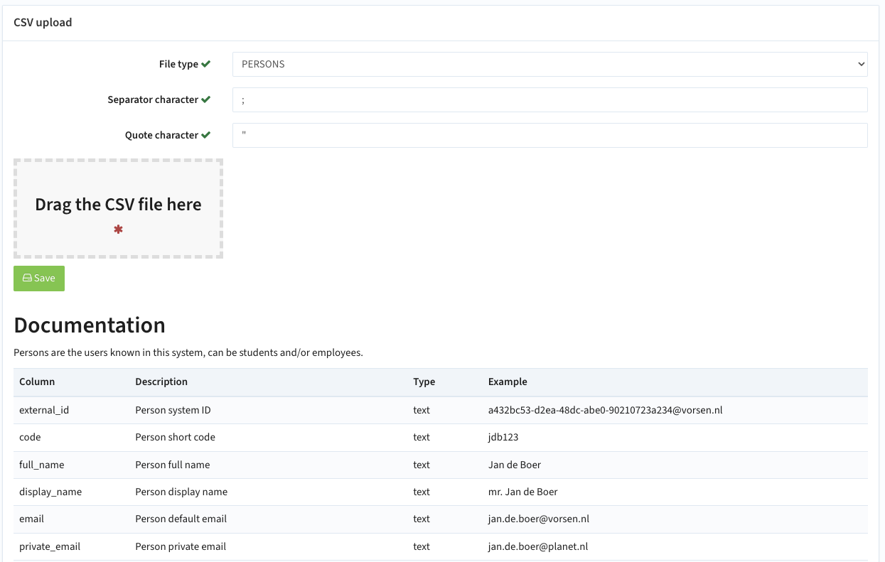Click the Quote character input field
The image size is (885, 562).
tap(549, 135)
